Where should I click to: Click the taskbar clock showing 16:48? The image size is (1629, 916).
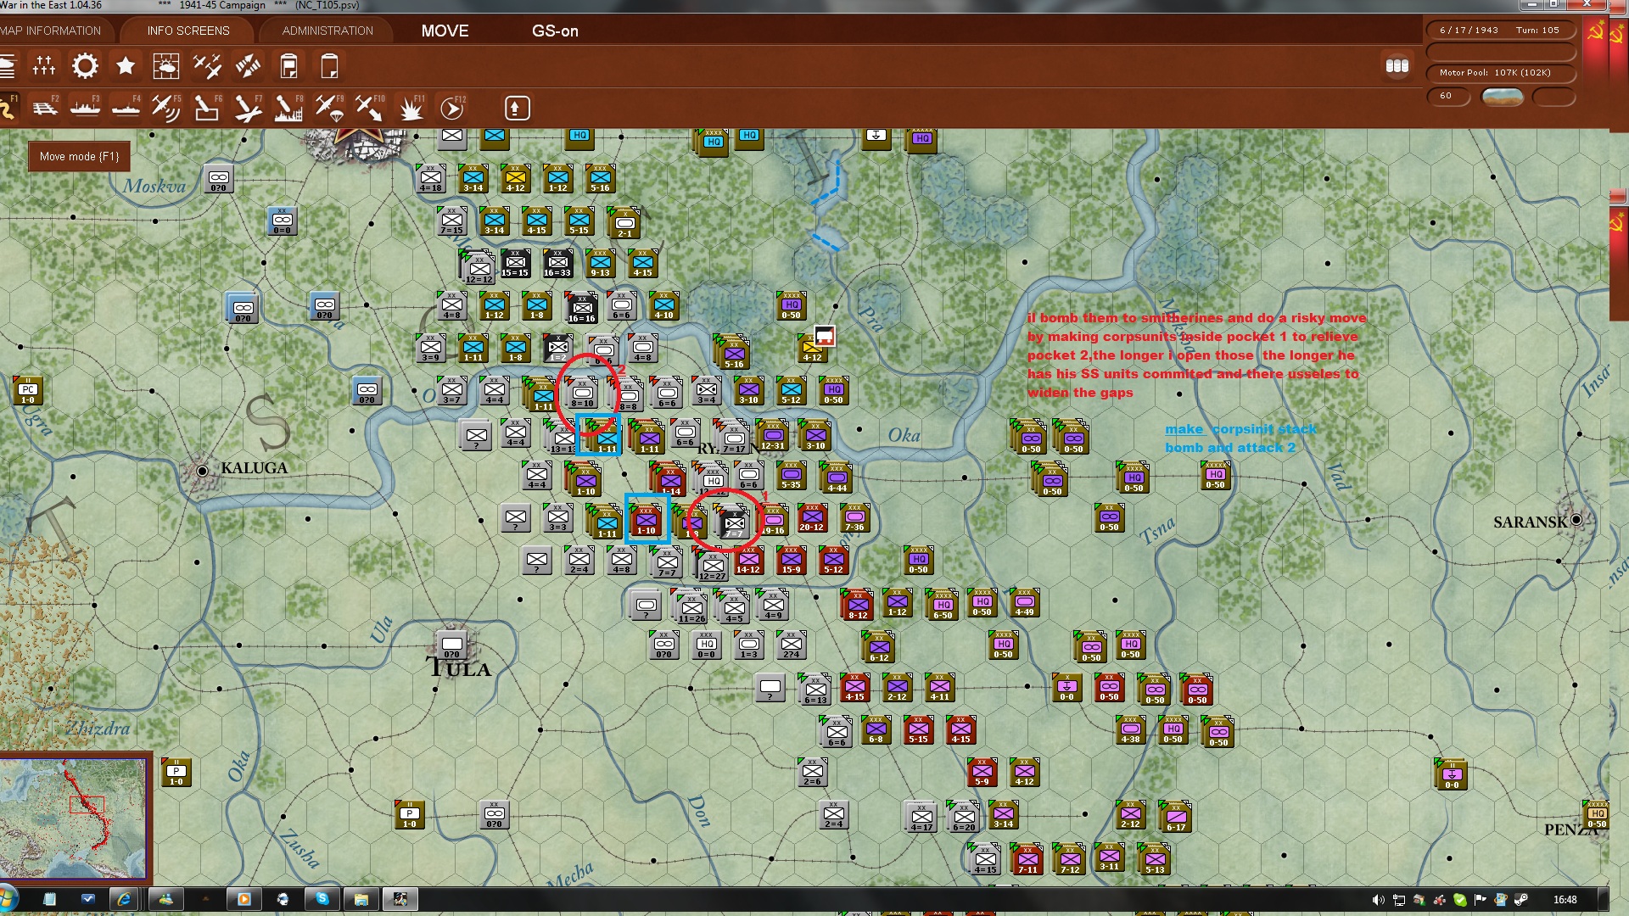pos(1565,900)
